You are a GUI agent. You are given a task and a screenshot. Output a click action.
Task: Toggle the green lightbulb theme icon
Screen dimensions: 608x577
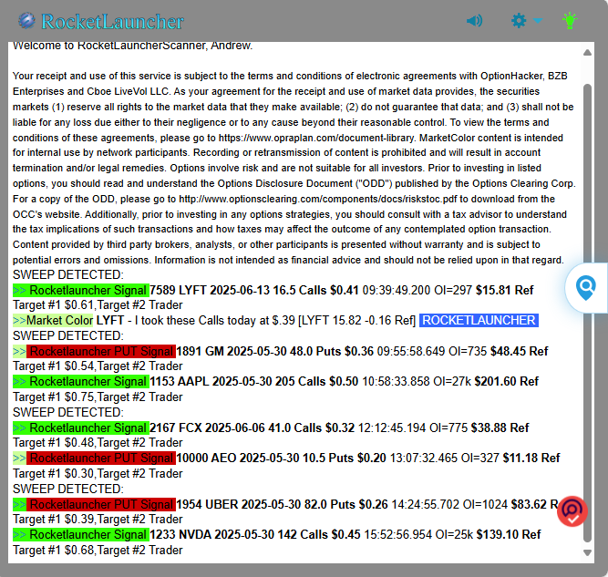click(570, 21)
